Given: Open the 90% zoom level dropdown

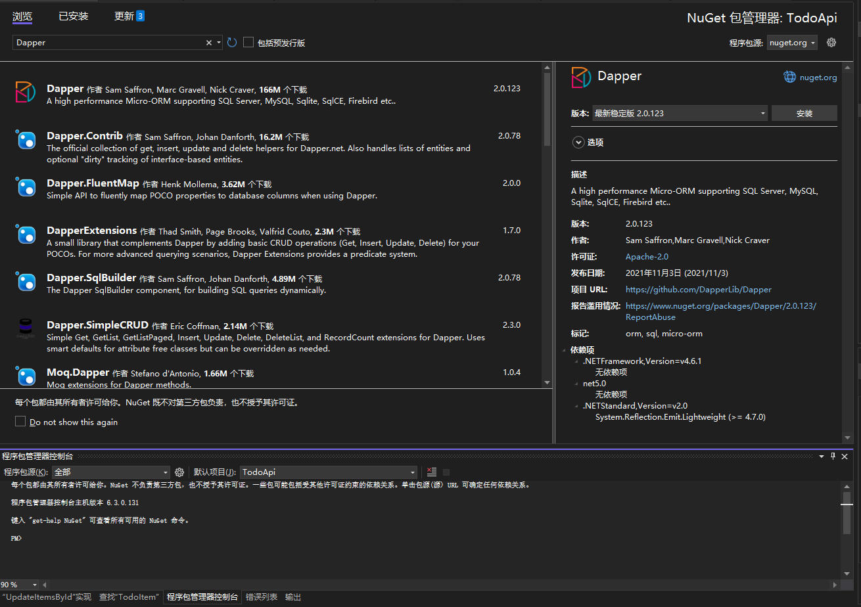Looking at the screenshot, I should 20,585.
